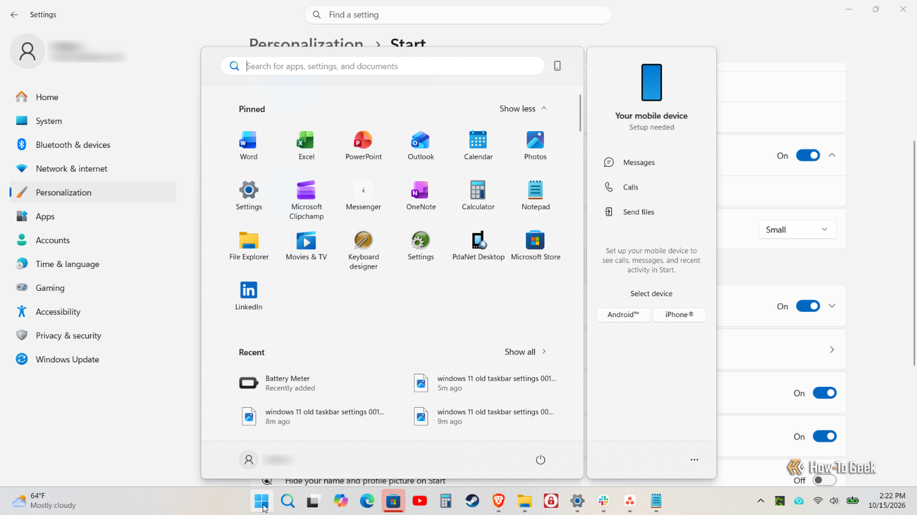Open Microsoft Clipchamp
This screenshot has width=917, height=515.
pyautogui.click(x=306, y=200)
